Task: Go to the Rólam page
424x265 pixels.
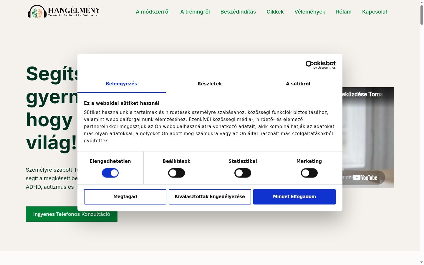Action: [x=344, y=12]
